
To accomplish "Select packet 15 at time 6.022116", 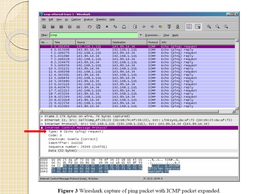I will coord(137,84).
